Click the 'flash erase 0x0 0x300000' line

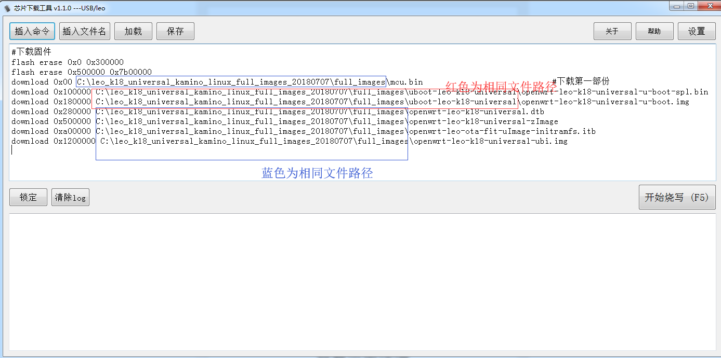pos(68,62)
